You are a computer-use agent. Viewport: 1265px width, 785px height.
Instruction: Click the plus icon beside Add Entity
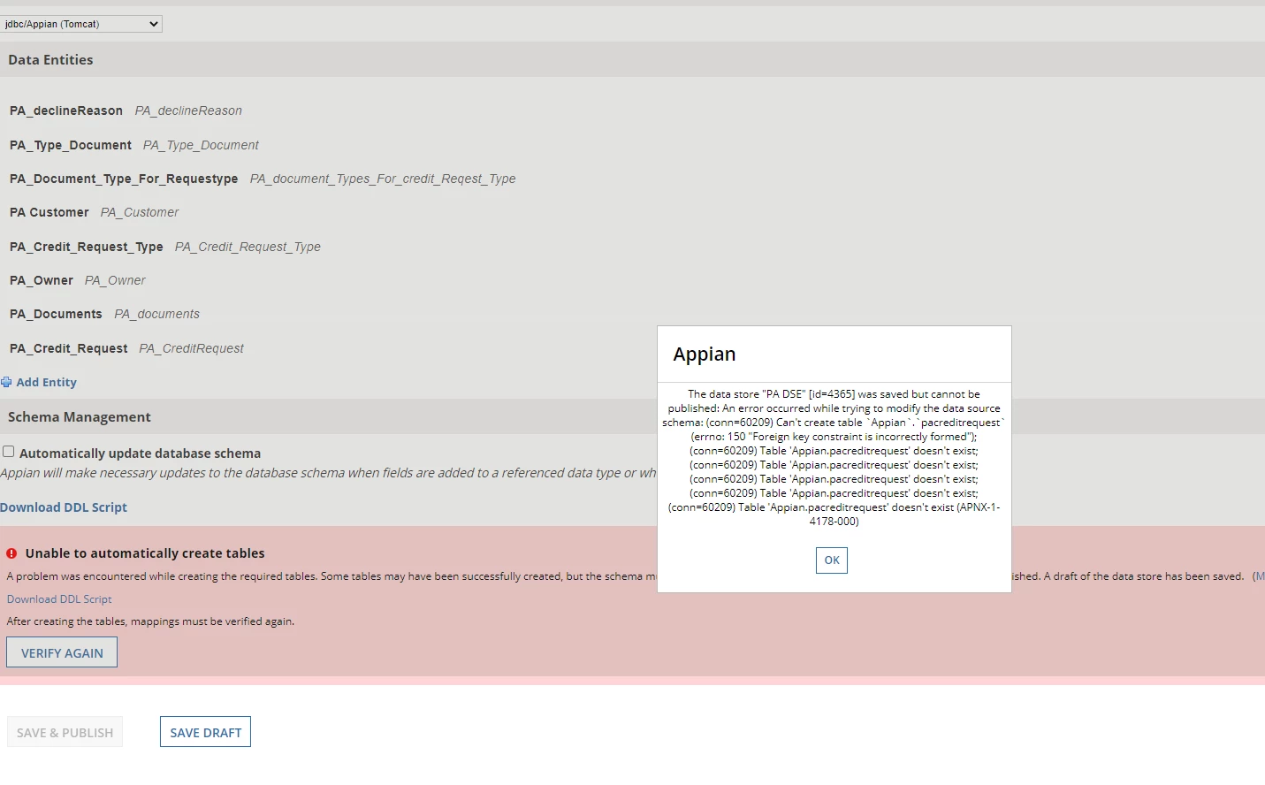click(6, 383)
